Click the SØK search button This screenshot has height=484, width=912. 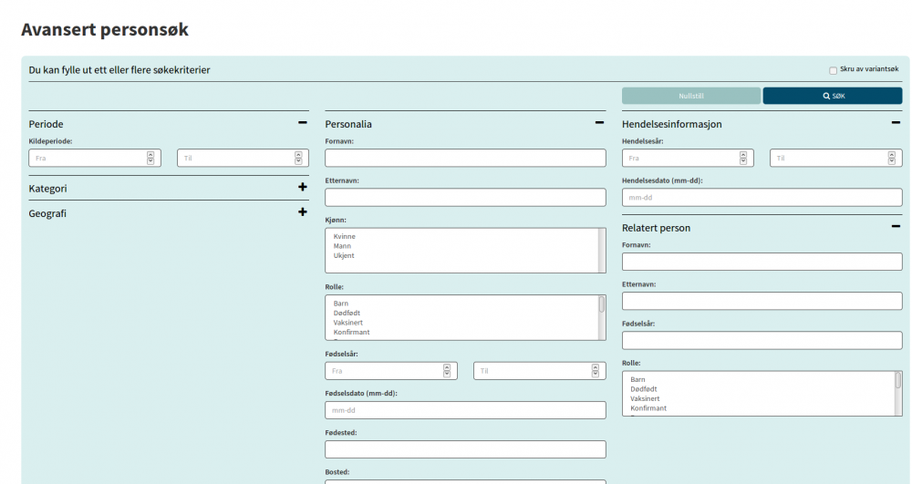833,96
